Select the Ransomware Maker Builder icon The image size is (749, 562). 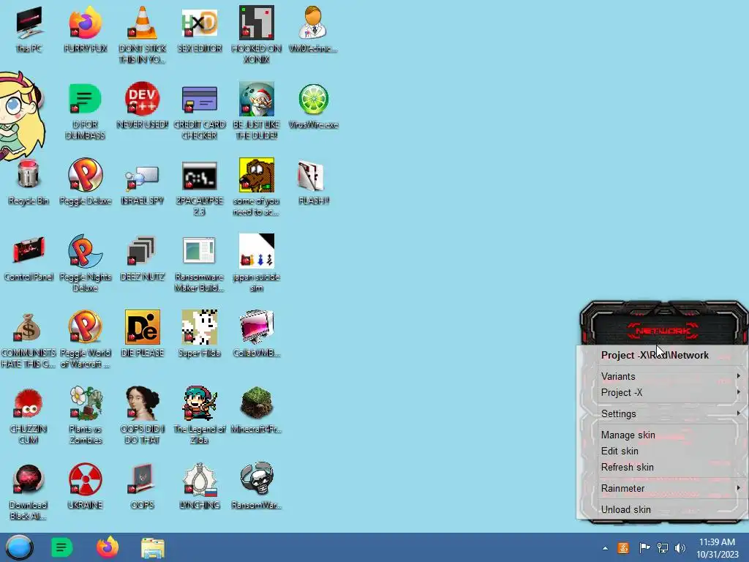200,263
